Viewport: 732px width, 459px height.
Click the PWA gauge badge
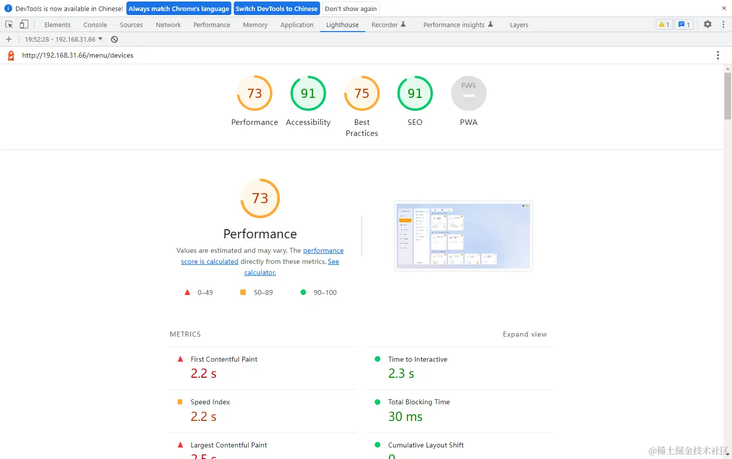(x=469, y=93)
